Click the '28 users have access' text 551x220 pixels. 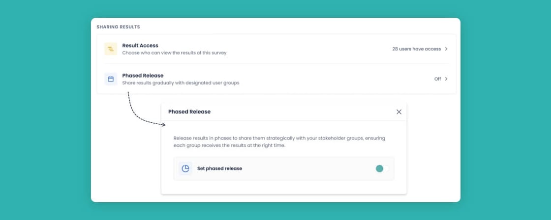pyautogui.click(x=416, y=49)
